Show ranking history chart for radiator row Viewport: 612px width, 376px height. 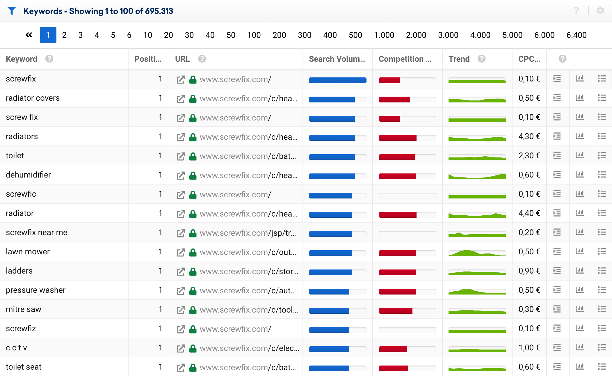click(x=580, y=213)
